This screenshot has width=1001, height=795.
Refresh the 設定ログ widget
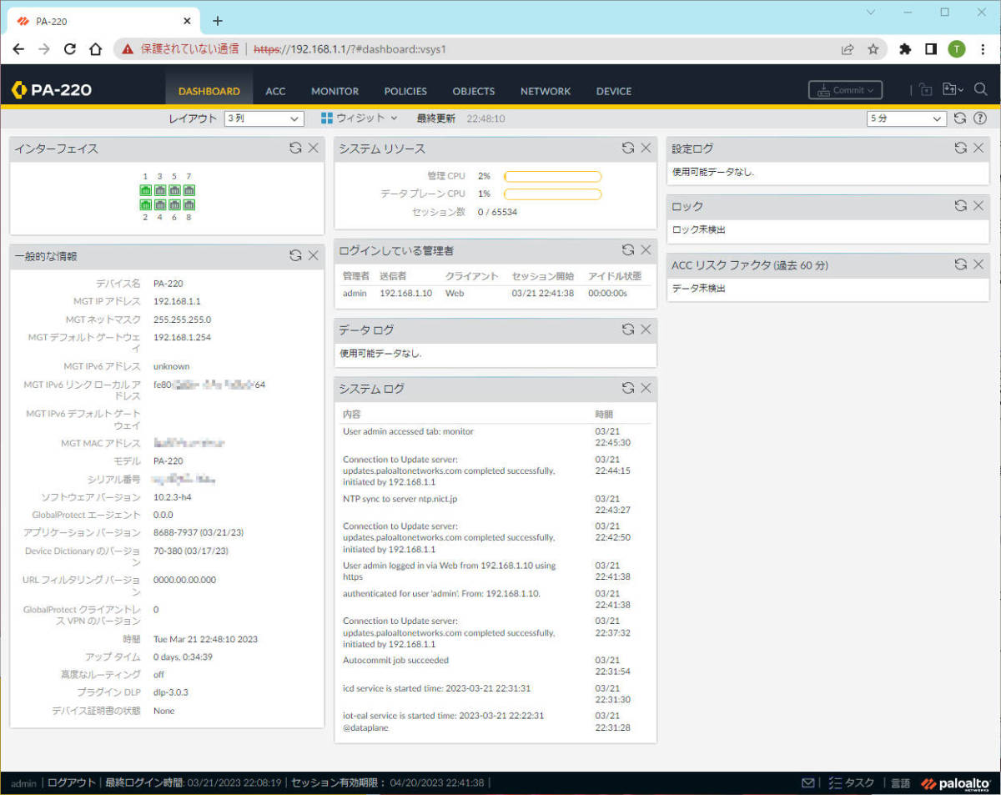tap(961, 148)
